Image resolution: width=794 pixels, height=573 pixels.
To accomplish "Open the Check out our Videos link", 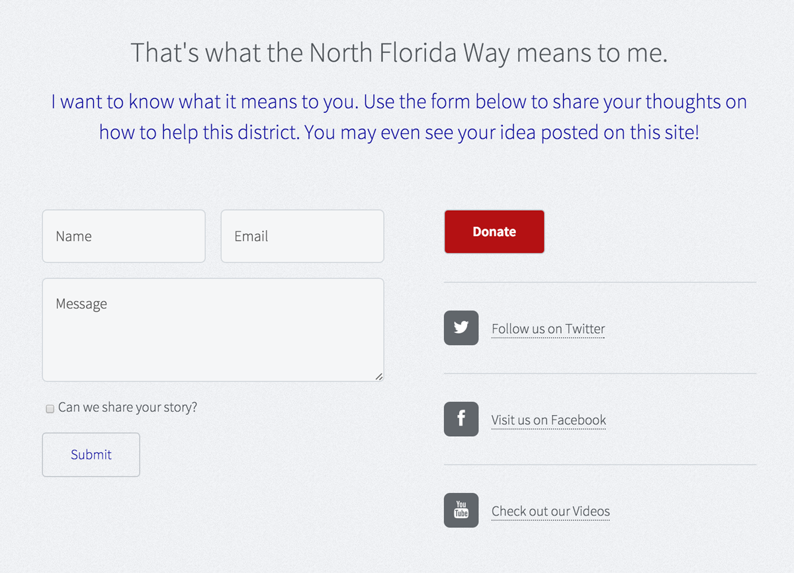I will [x=551, y=511].
